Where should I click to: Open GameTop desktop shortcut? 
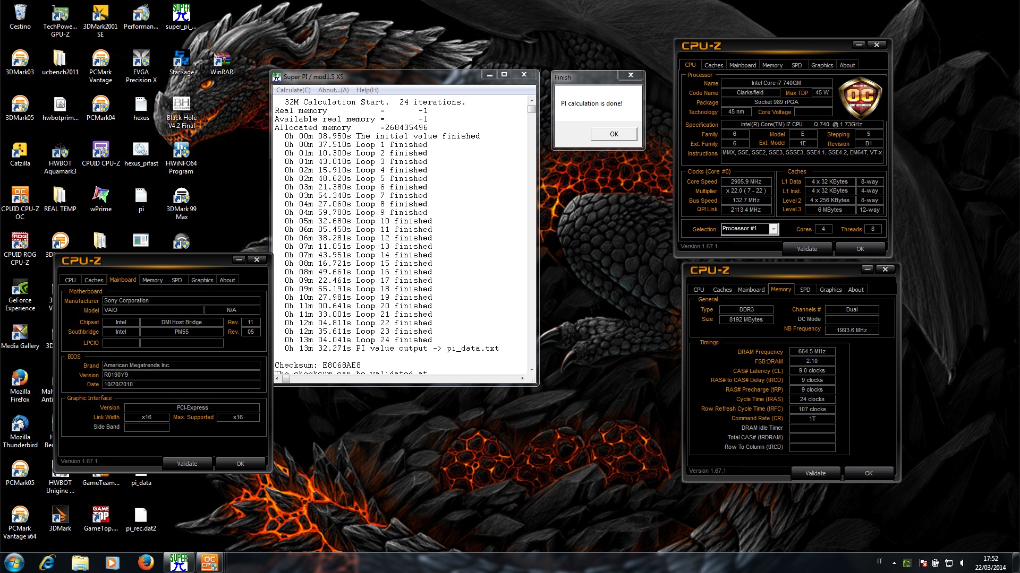(100, 519)
